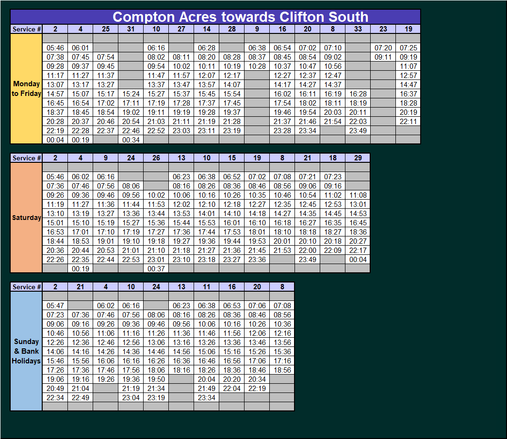
Task: Click service 25 header in weekday table
Action: point(106,29)
